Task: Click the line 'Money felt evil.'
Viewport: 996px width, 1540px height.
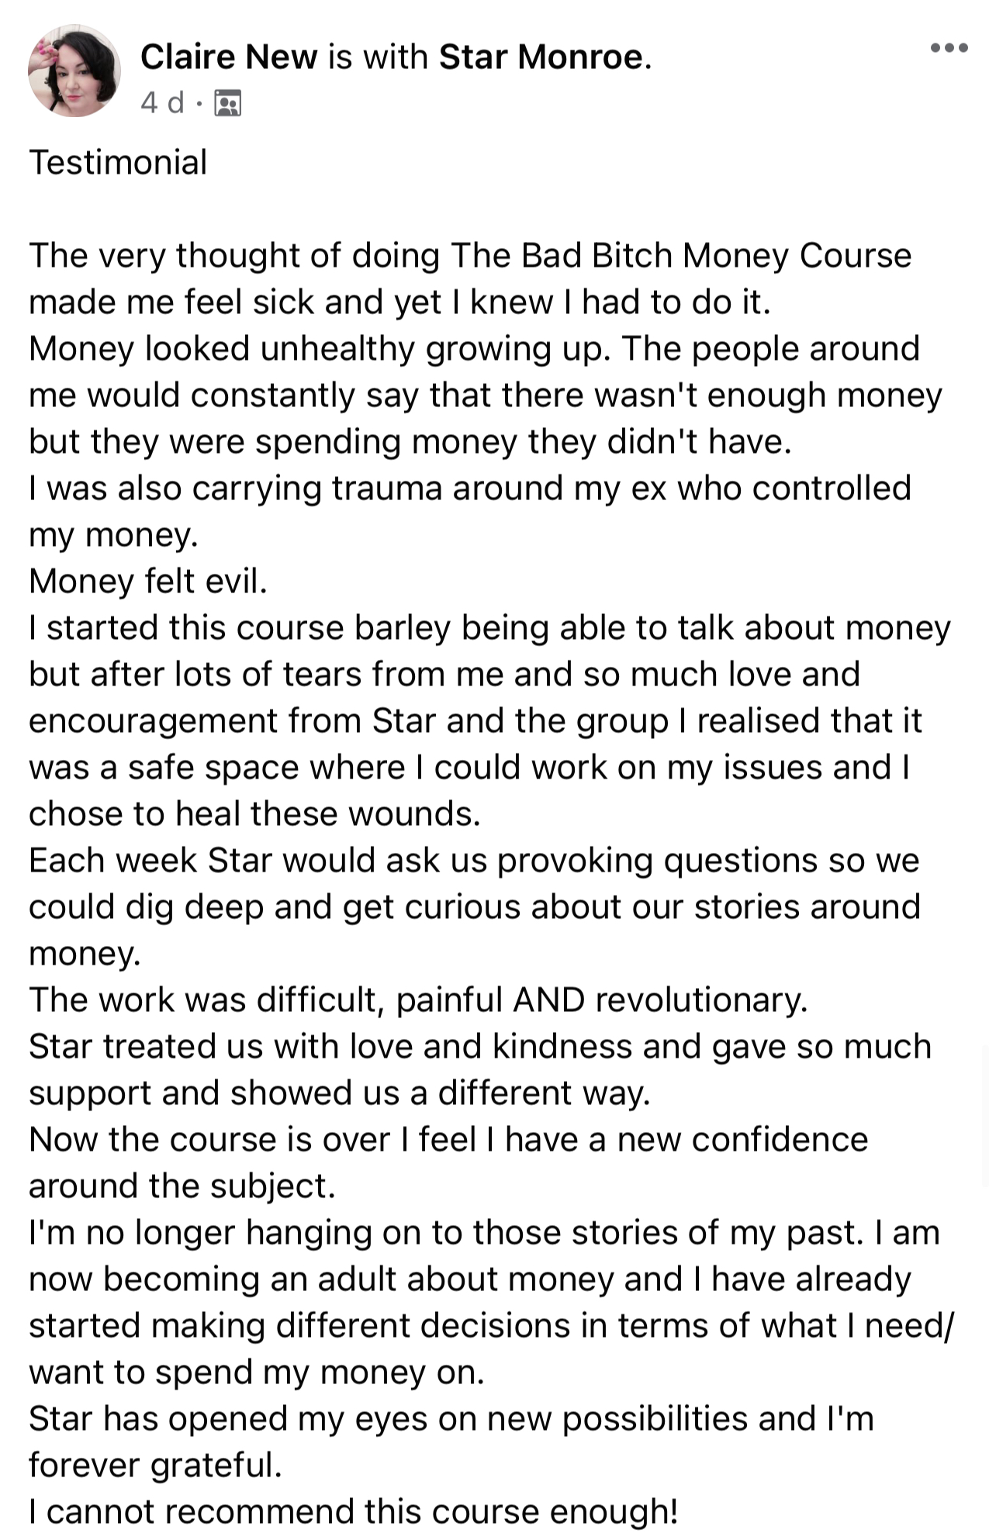Action: coord(148,582)
